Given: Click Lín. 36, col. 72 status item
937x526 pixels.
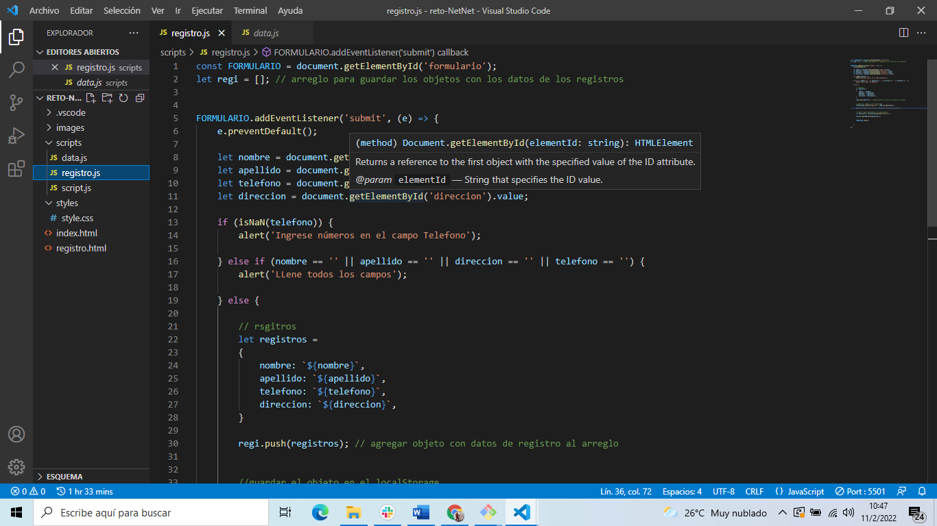Looking at the screenshot, I should click(x=626, y=492).
